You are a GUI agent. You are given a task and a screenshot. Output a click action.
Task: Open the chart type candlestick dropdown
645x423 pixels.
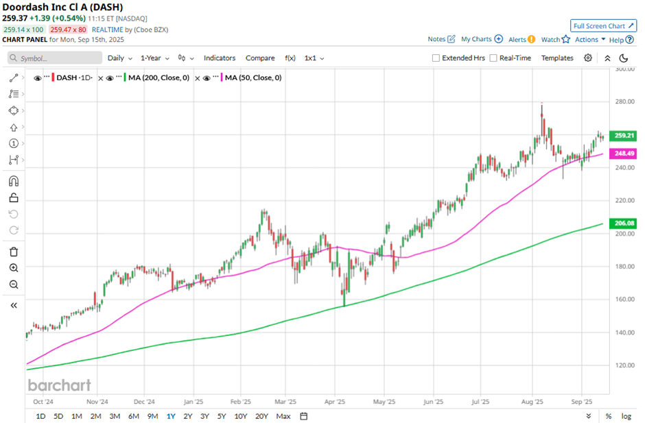[186, 58]
